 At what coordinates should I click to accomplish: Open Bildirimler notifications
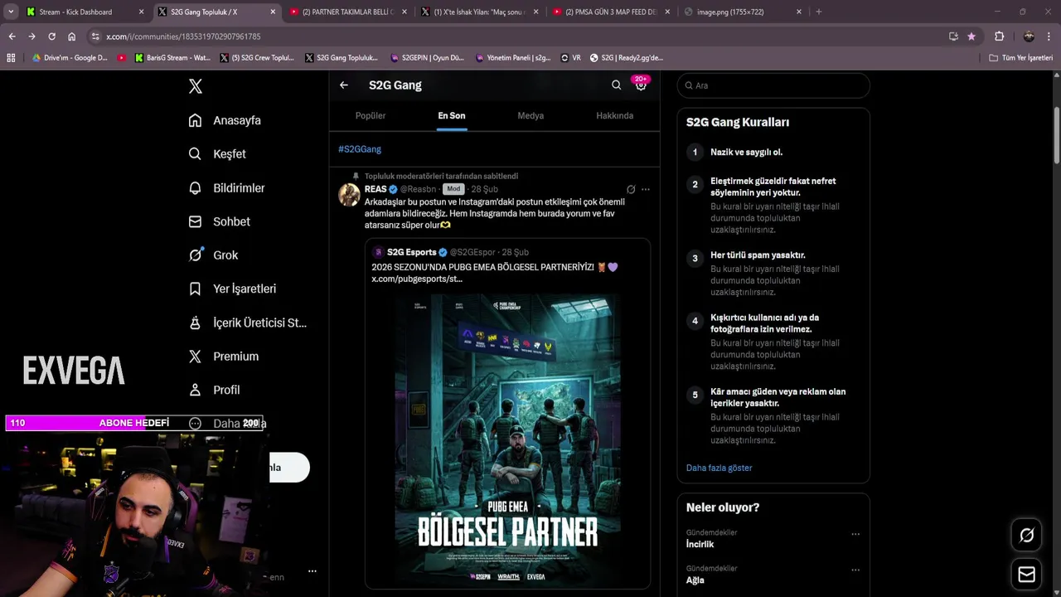tap(226, 188)
